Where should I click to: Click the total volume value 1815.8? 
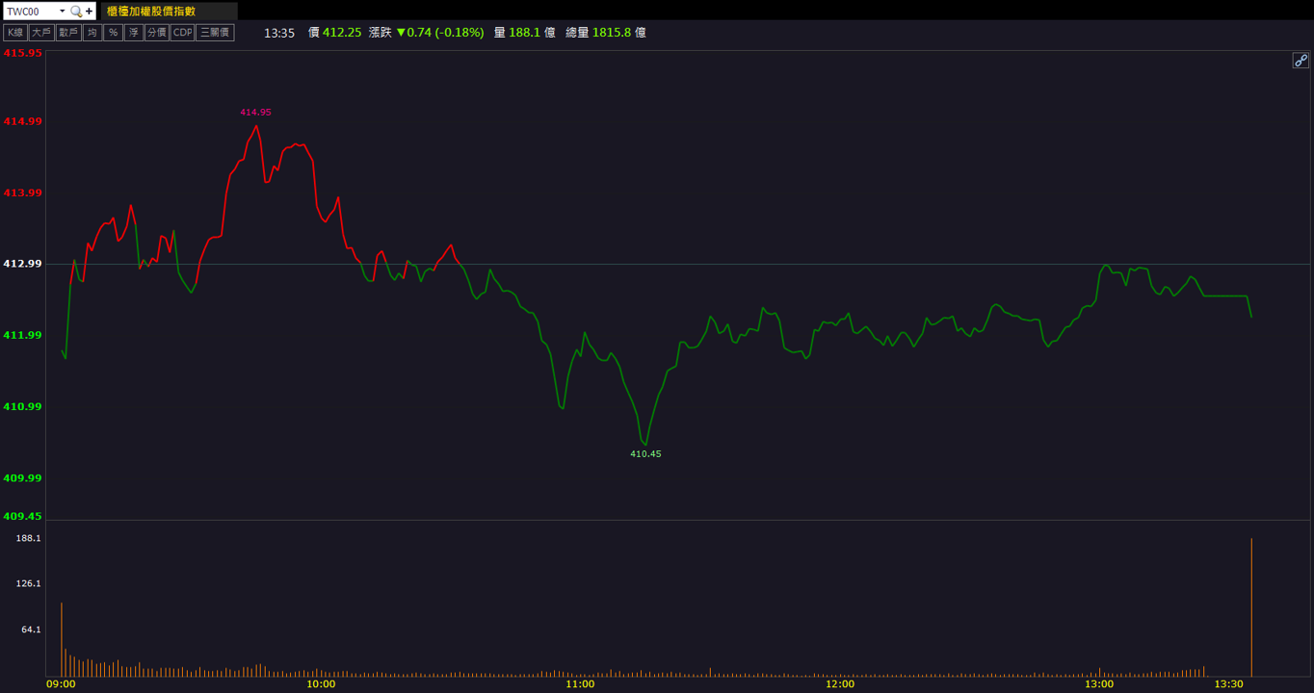click(x=612, y=33)
